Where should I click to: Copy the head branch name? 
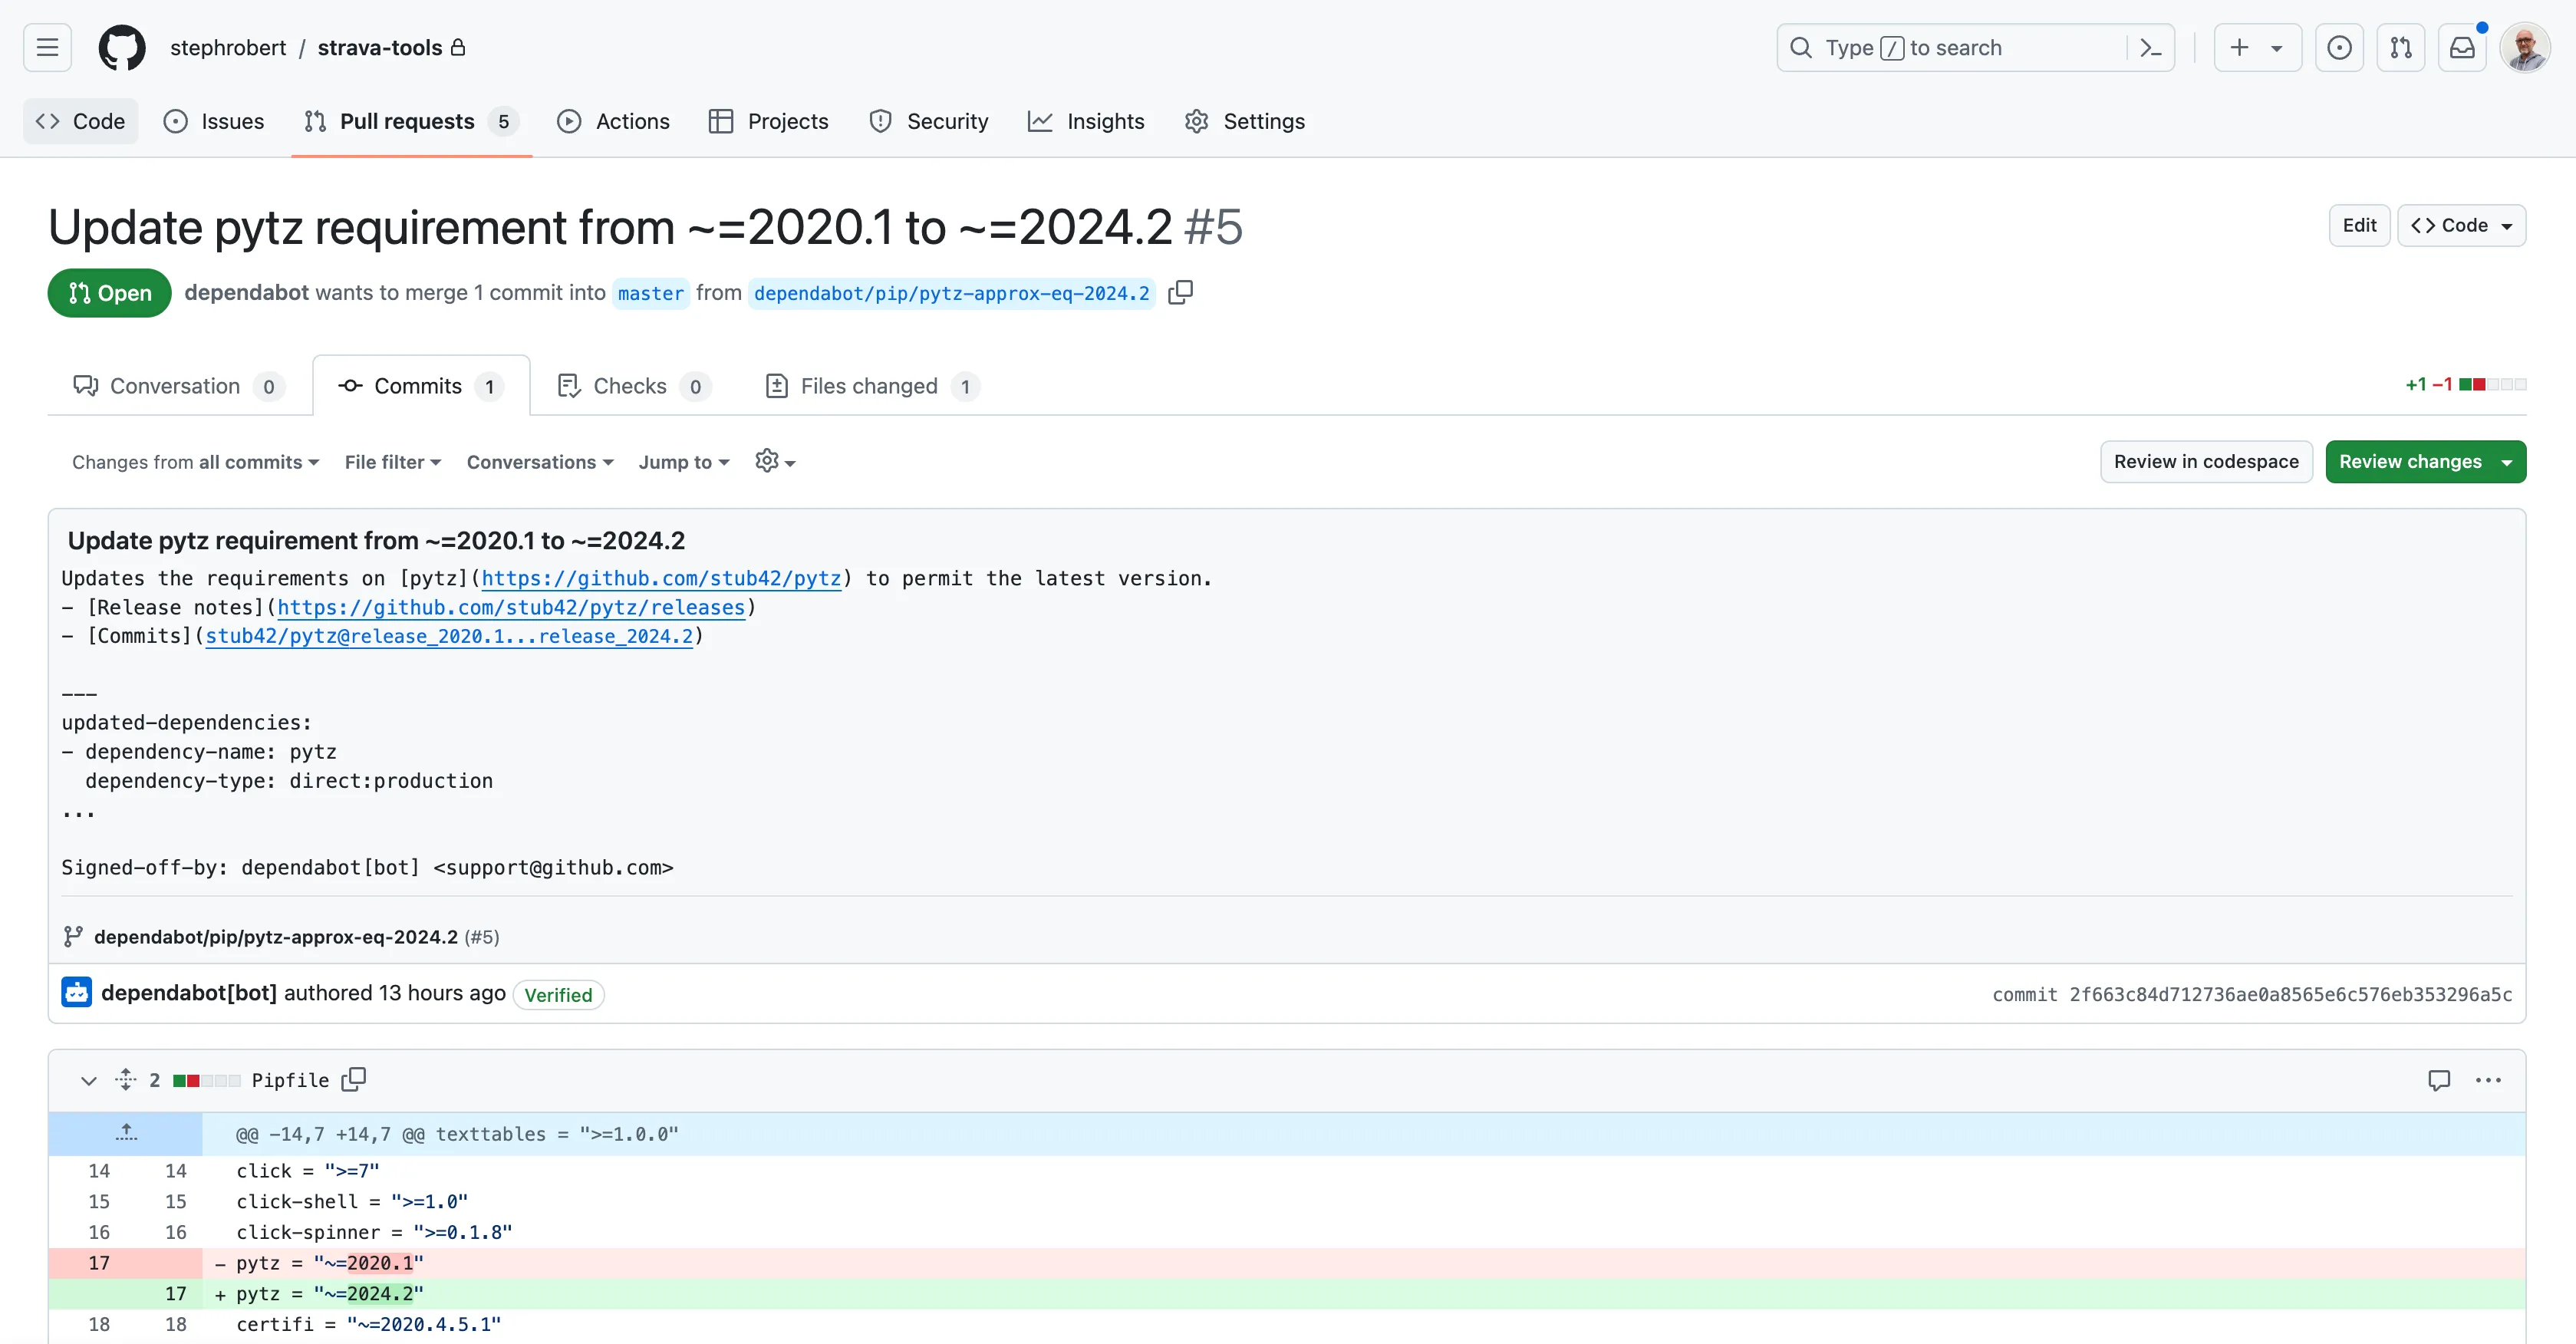click(x=1180, y=293)
